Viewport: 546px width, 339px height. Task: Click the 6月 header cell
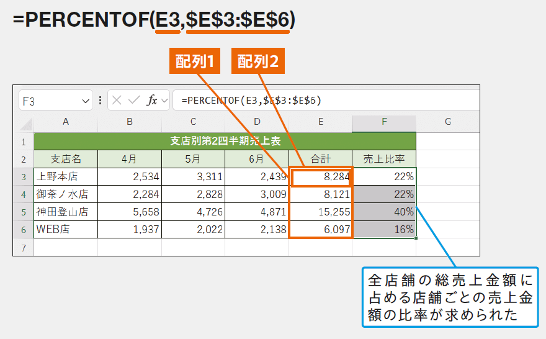pyautogui.click(x=257, y=159)
